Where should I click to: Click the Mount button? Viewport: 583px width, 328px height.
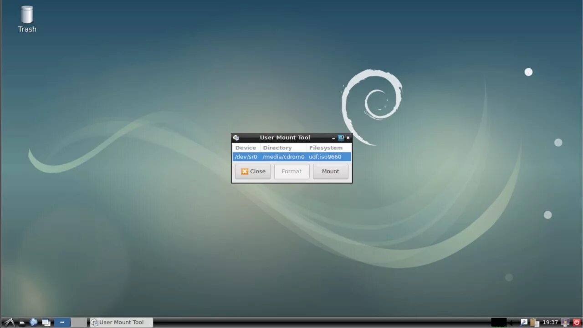coord(331,171)
